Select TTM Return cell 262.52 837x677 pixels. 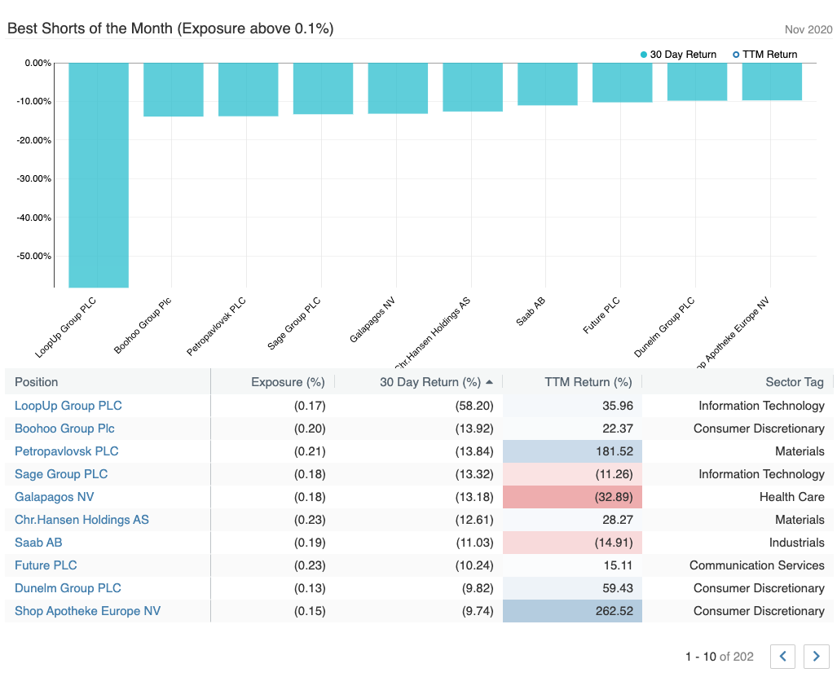tap(572, 611)
